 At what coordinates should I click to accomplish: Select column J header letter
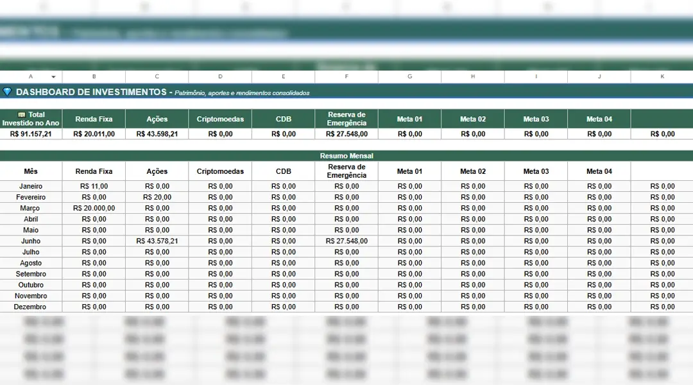[599, 76]
